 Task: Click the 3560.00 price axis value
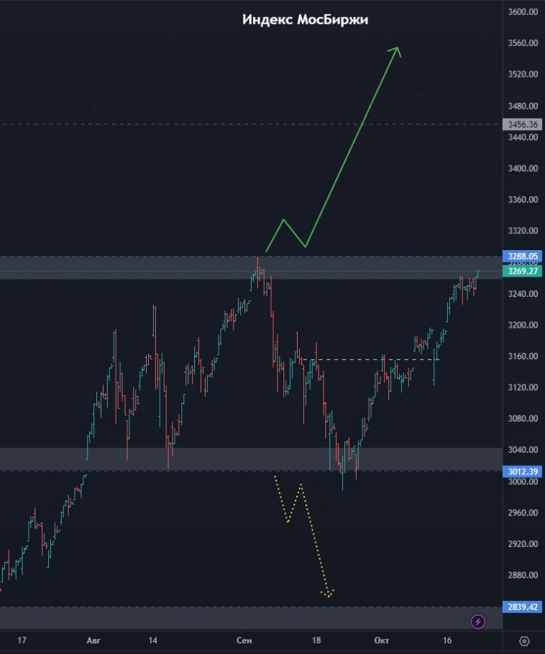click(523, 43)
